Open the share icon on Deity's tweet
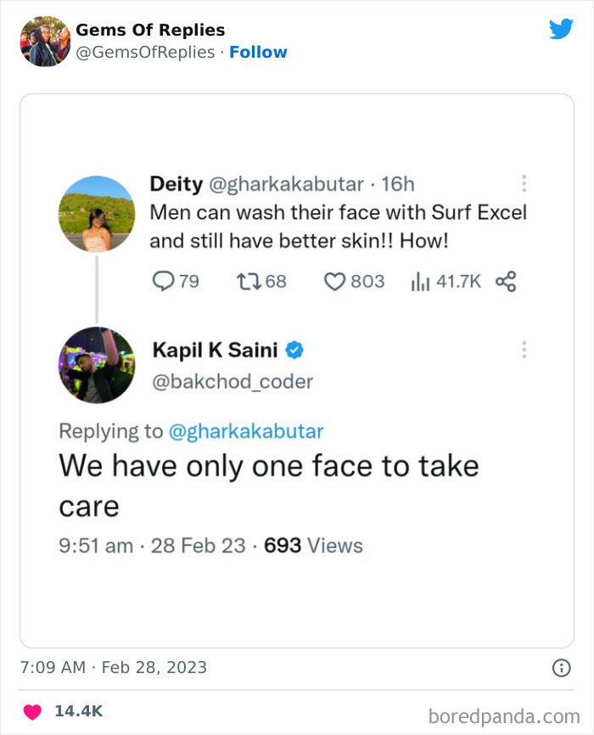This screenshot has height=735, width=594. coord(506,281)
